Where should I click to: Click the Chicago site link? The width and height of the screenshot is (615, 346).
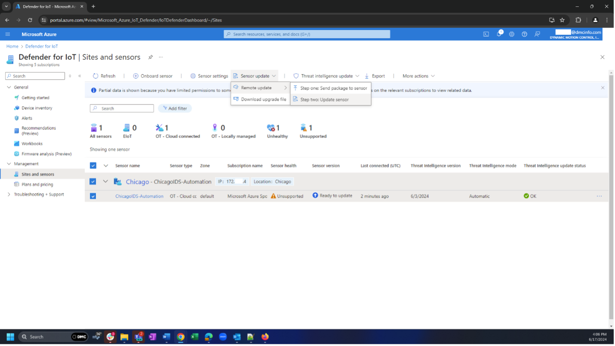pos(137,182)
